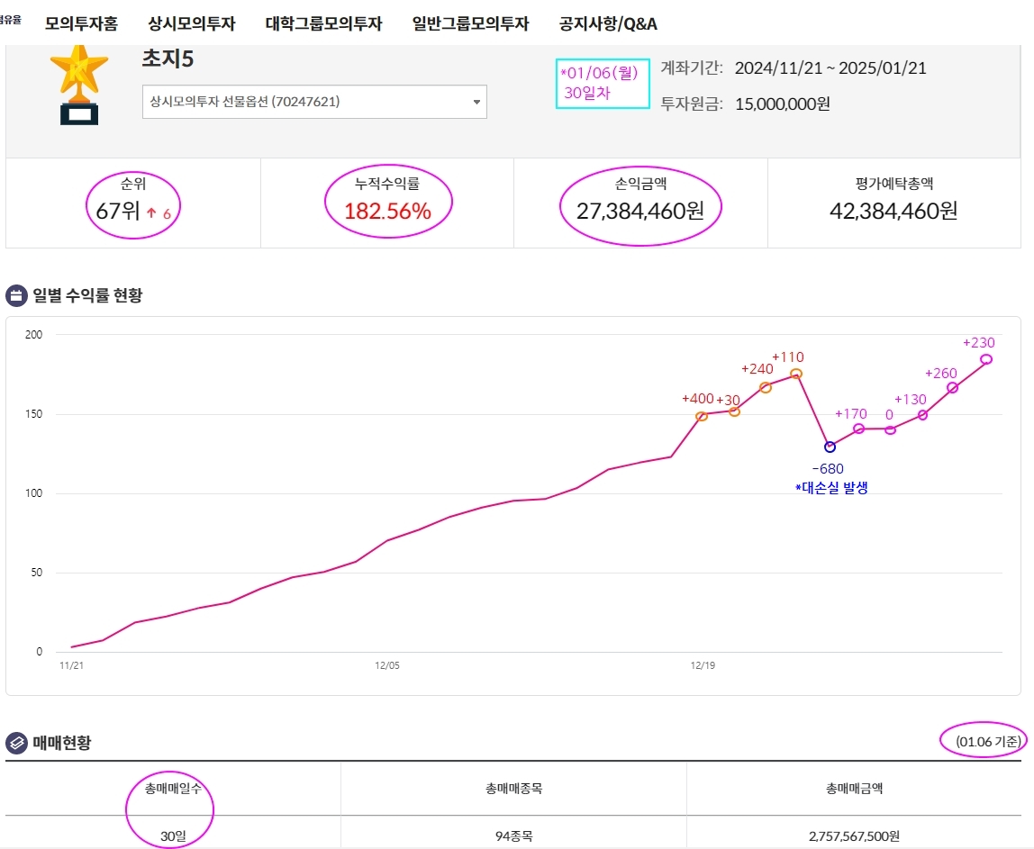1034x849 pixels.
Task: Click the 15,000,000원 investment principal value
Action: tap(782, 104)
